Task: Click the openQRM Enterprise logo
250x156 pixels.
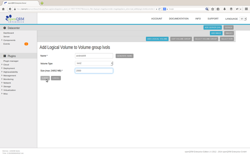Action: coord(15,19)
